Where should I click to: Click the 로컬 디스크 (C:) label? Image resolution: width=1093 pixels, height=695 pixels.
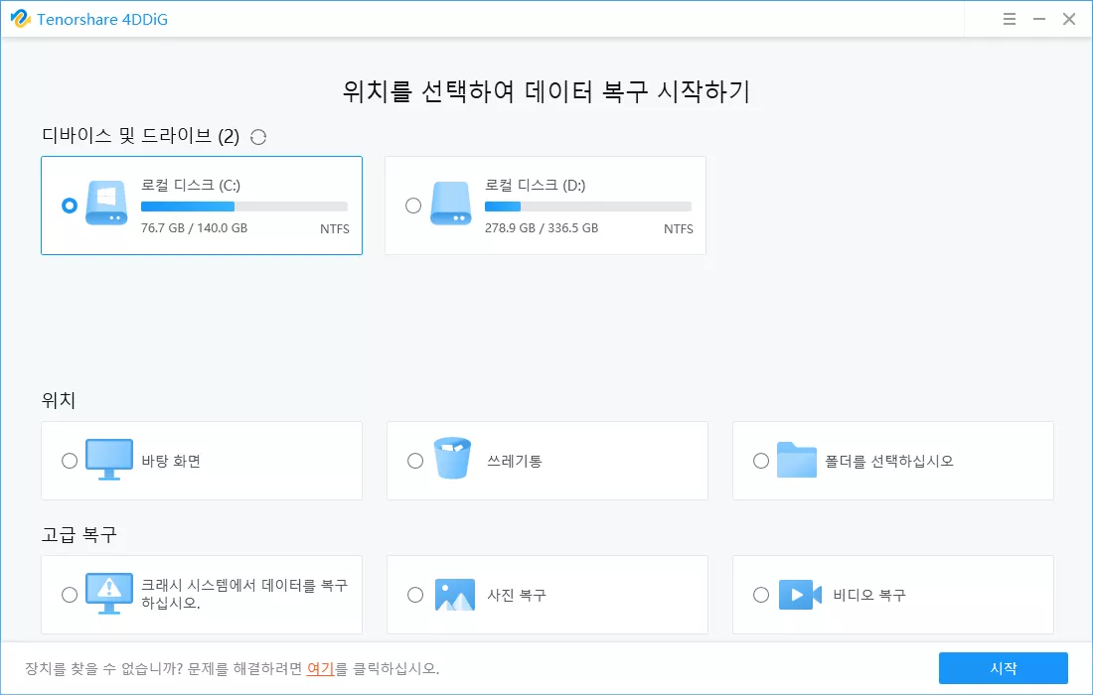[x=191, y=186]
